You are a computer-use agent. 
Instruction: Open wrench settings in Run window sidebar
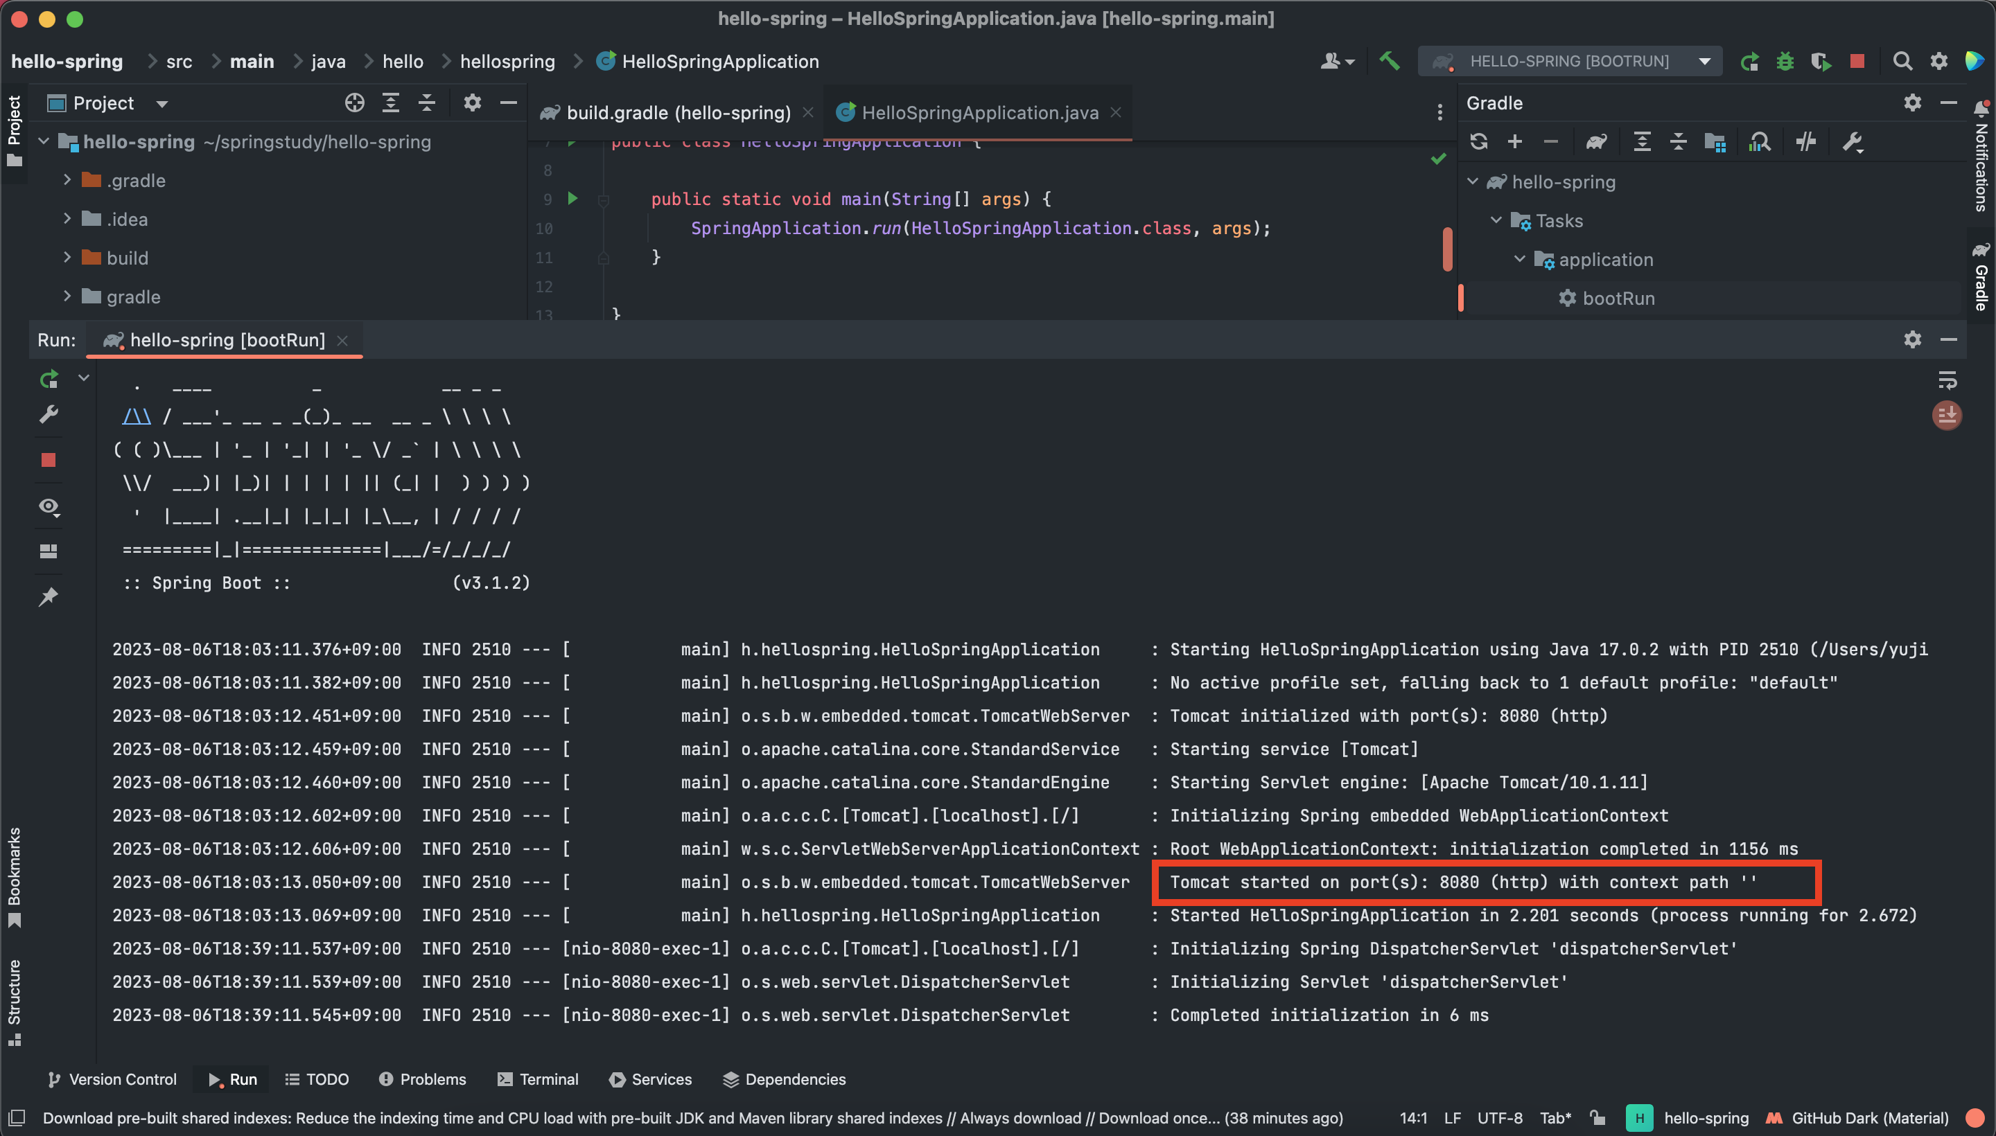click(49, 414)
